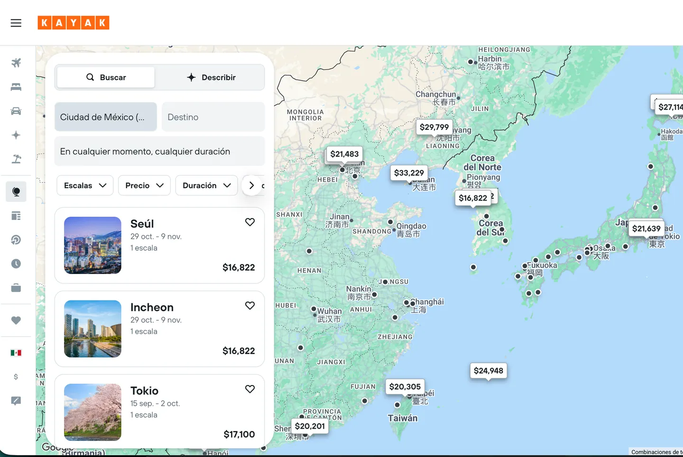This screenshot has width=683, height=457.
Task: Favorite Incheon with its heart icon
Action: pos(250,305)
